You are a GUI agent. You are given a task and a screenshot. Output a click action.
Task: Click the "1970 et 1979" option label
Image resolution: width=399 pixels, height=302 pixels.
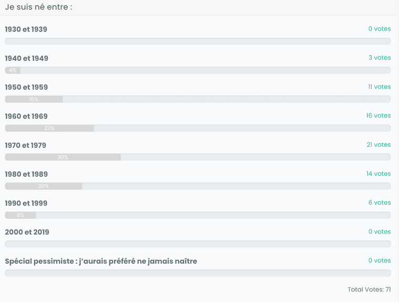25,145
